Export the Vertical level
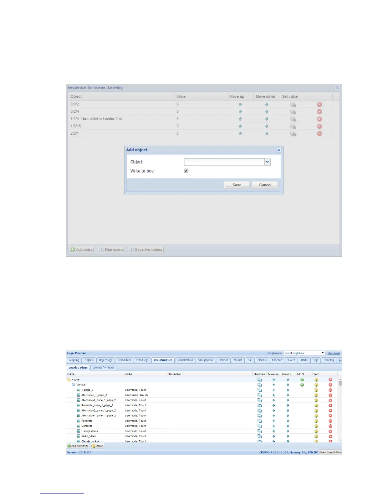 [316, 385]
